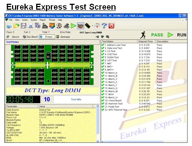
Task: Toggle the Hammer Test checkmark
Action: [103, 104]
